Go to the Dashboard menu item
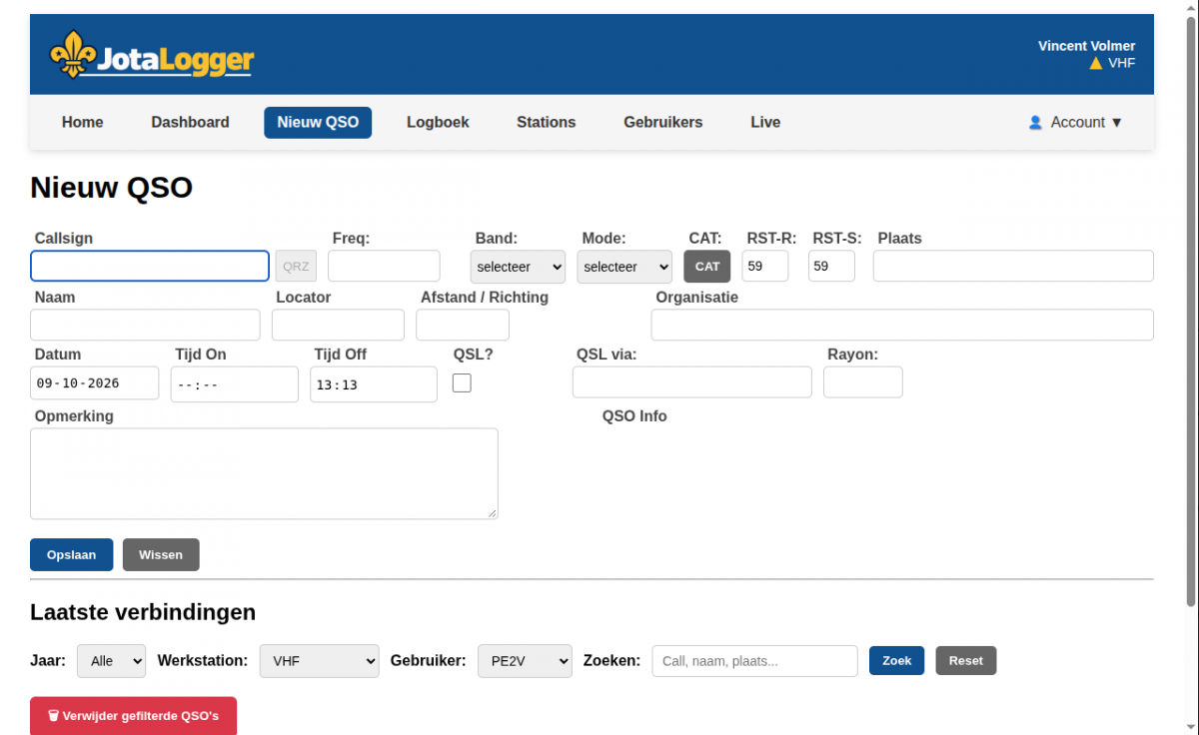1199x735 pixels. coord(190,123)
